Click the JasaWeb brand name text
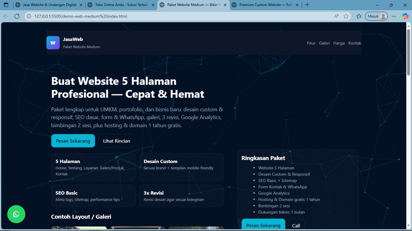The height and width of the screenshot is (231, 412). [x=73, y=39]
